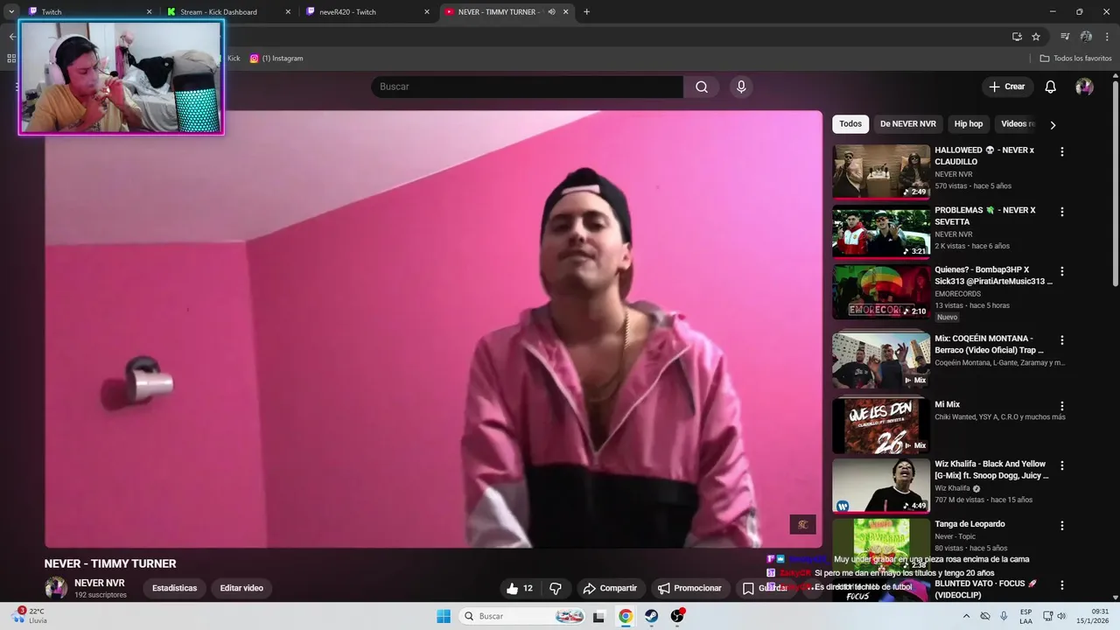
Task: Open options menu for PROBLEMAS video
Action: click(x=1062, y=212)
